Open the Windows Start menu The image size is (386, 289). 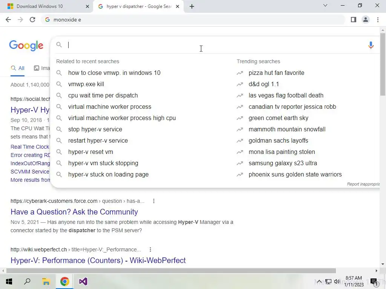[x=9, y=281]
